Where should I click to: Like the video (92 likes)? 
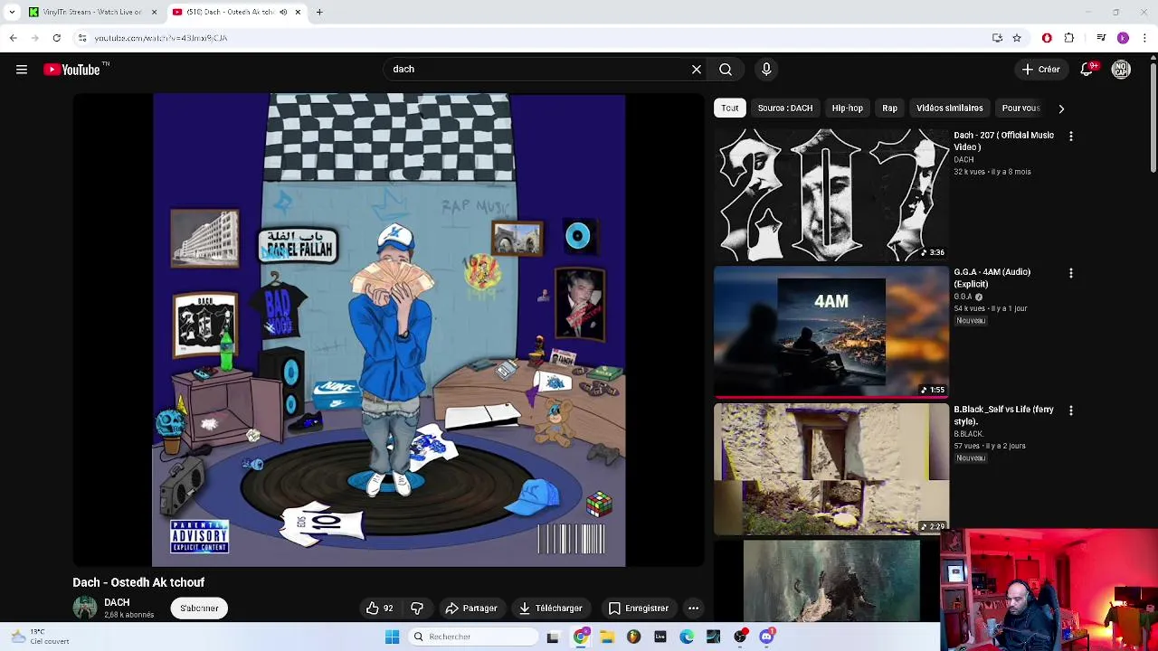pos(379,609)
